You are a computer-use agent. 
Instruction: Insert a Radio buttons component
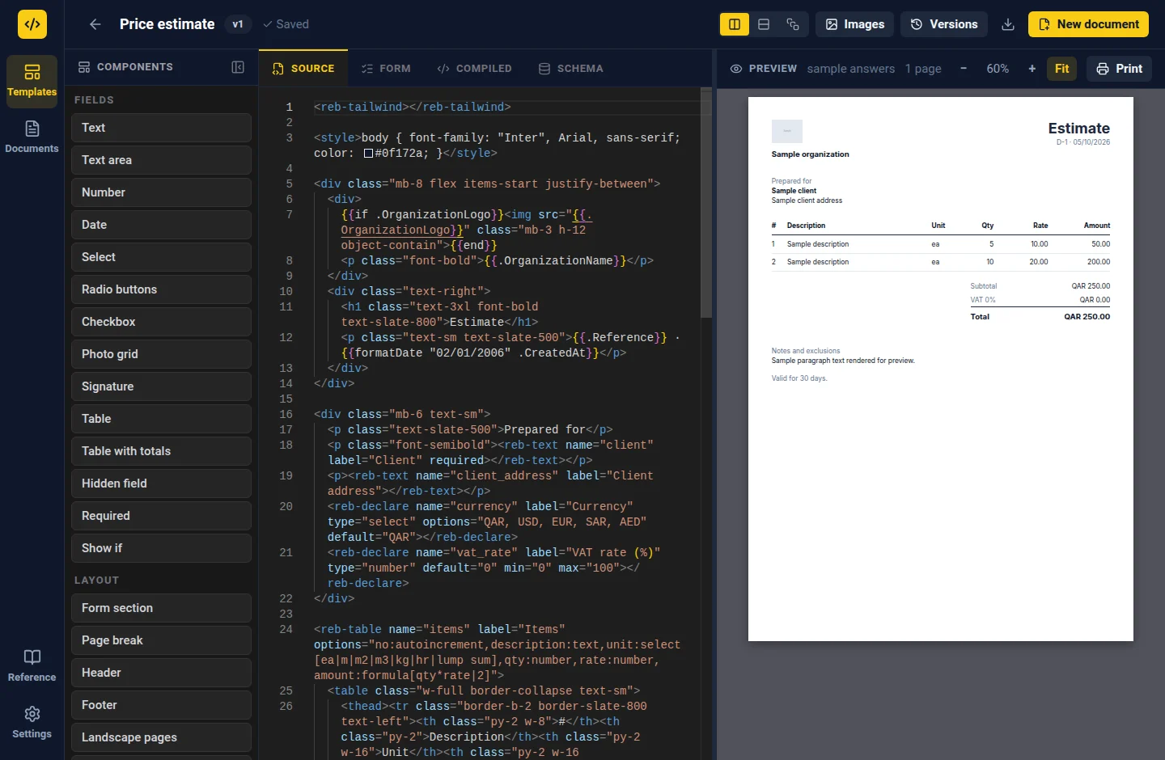point(161,289)
